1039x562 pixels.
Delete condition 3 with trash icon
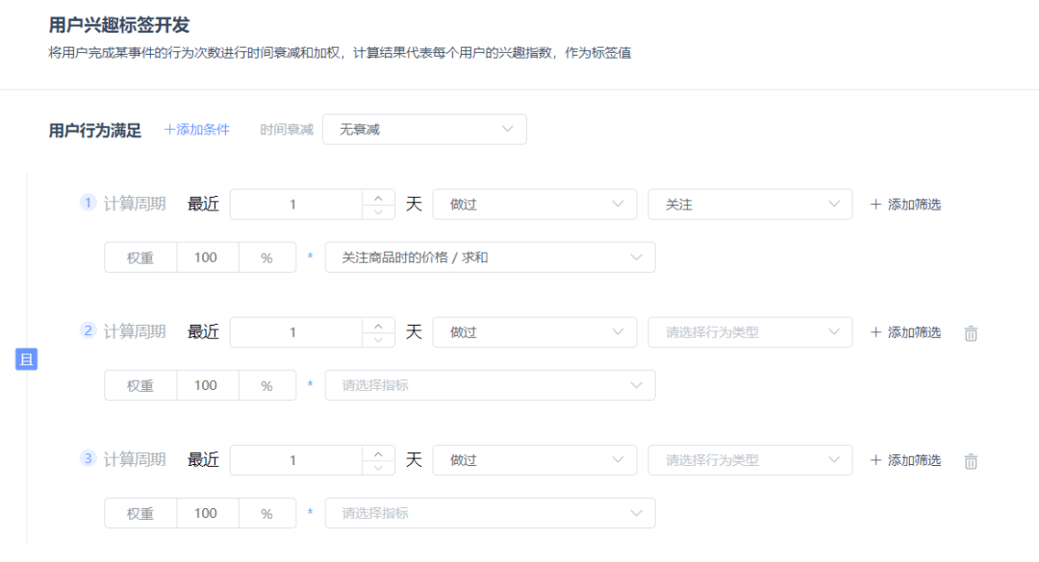click(971, 461)
